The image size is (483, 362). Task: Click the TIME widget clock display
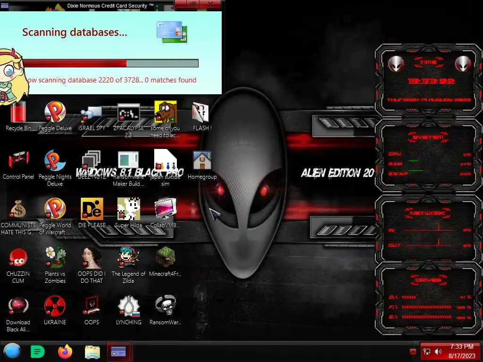coord(431,81)
